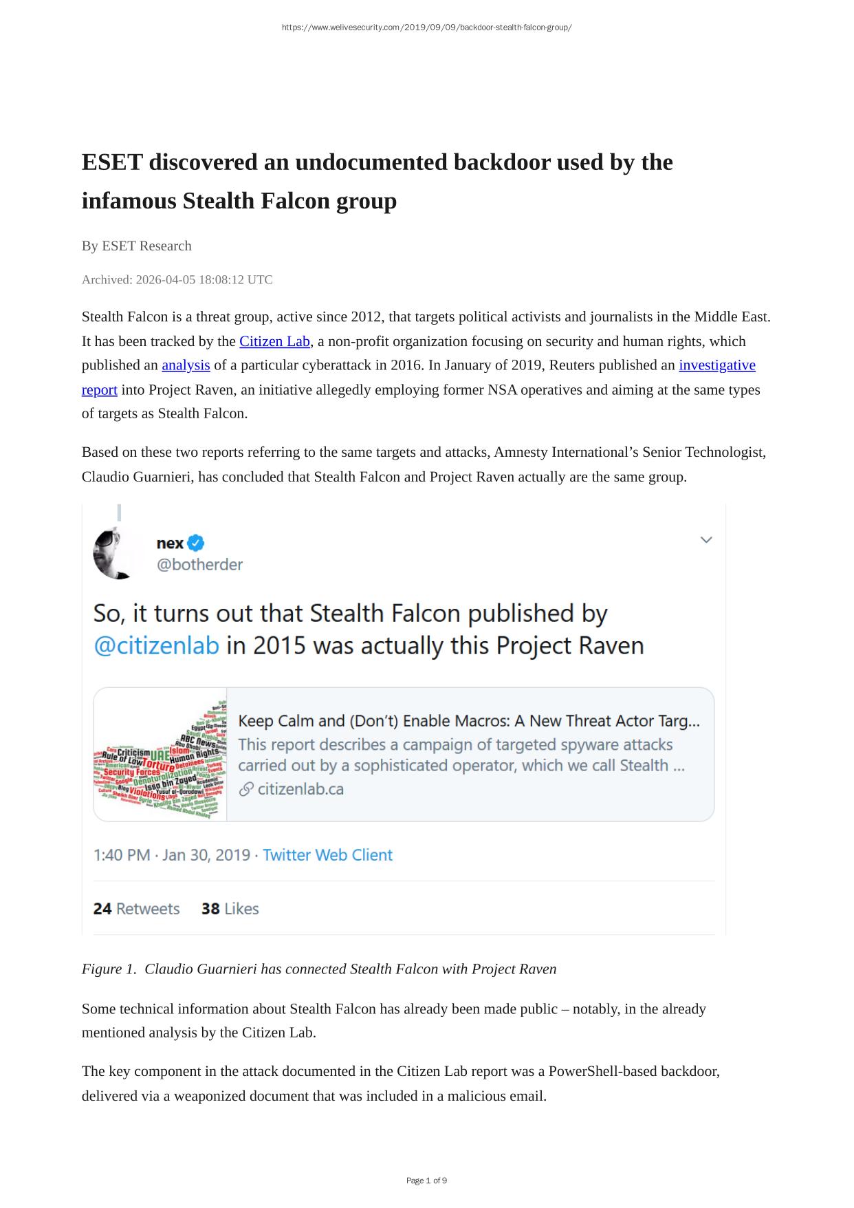View the 24 Retweets list
Screen dimensions: 854x1208
136,909
